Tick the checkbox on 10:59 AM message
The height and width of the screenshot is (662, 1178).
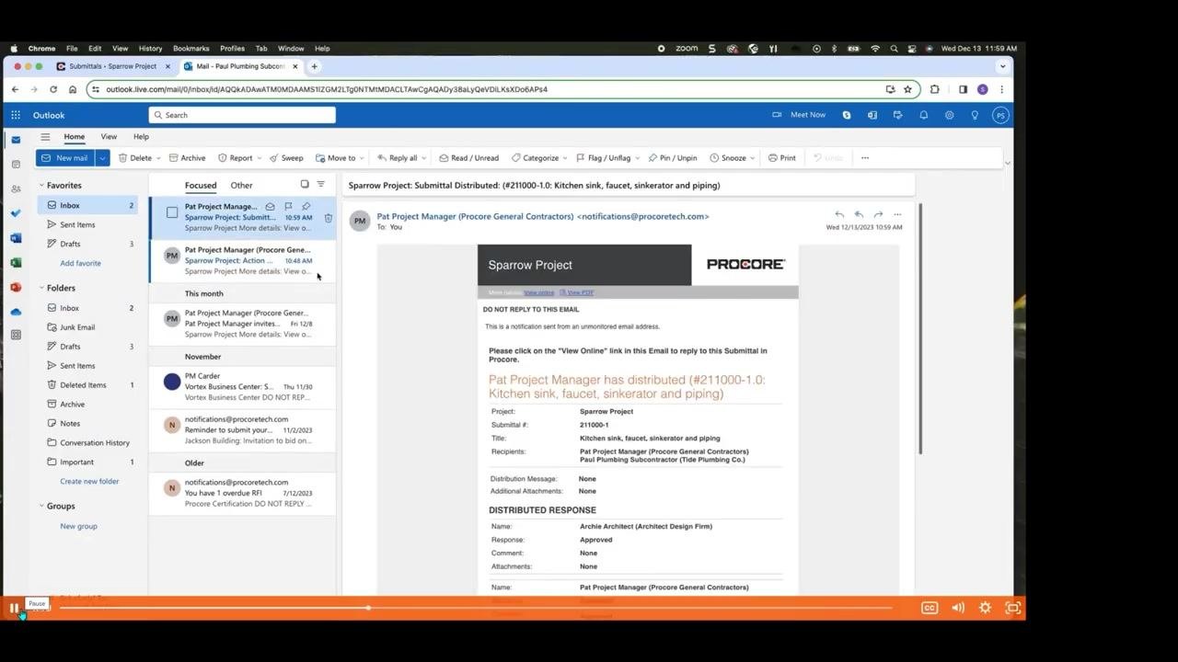[172, 212]
